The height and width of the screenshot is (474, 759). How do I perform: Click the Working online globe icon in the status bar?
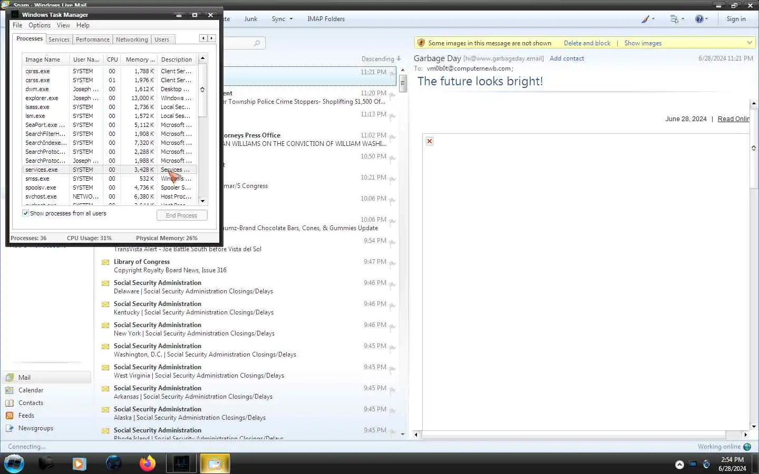pos(747,447)
